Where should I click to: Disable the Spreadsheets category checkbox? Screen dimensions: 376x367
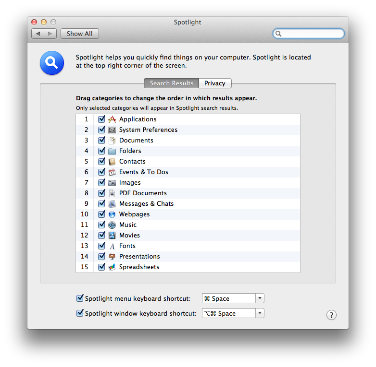point(101,267)
